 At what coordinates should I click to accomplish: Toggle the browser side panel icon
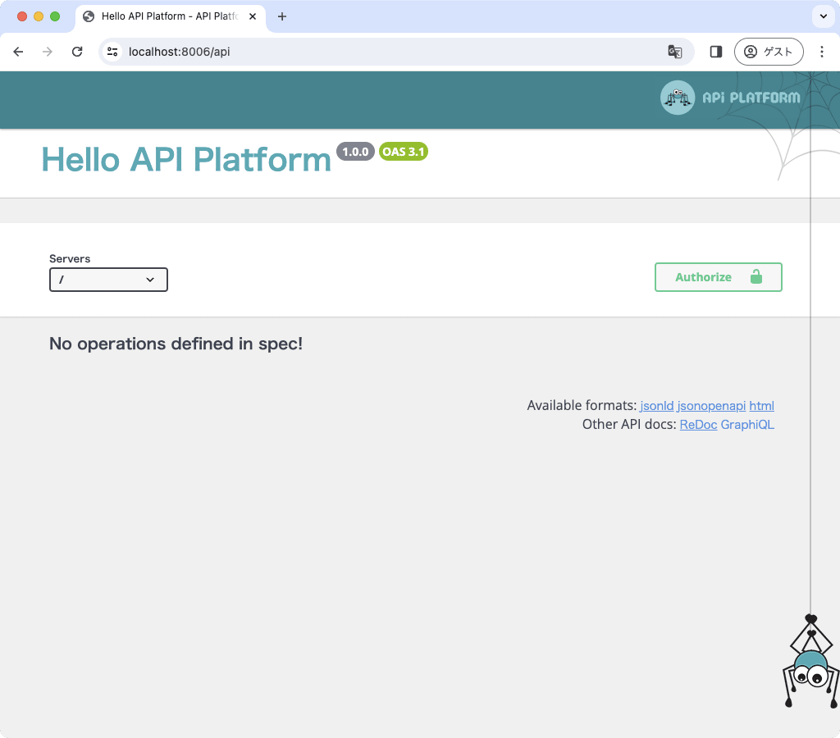(715, 52)
